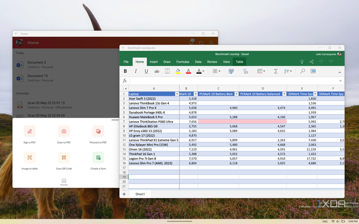Select the Sheet1 tab

pos(140,194)
